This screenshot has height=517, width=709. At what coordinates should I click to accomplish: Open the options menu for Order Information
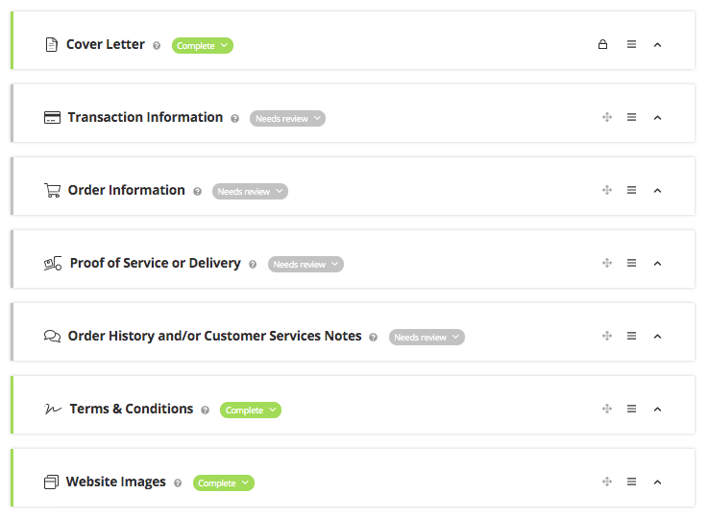[631, 190]
